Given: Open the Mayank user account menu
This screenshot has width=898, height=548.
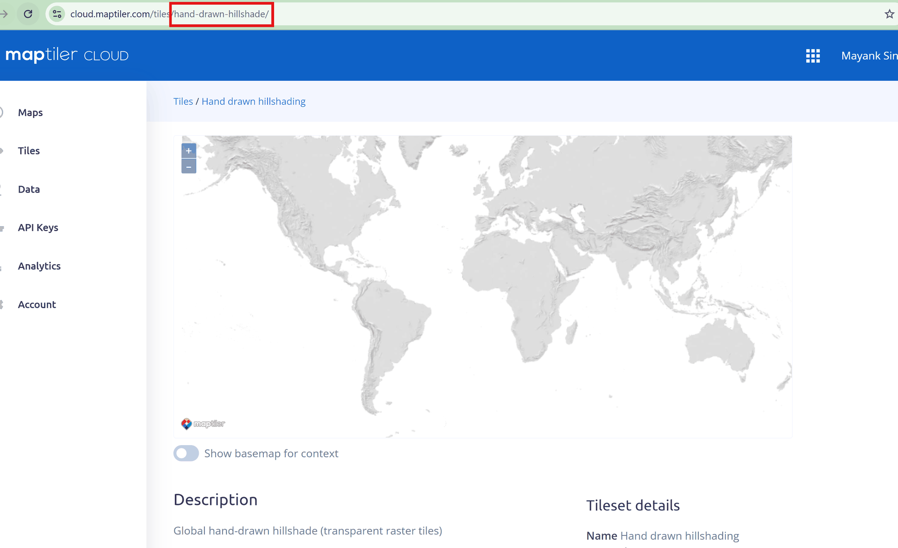Looking at the screenshot, I should 869,56.
